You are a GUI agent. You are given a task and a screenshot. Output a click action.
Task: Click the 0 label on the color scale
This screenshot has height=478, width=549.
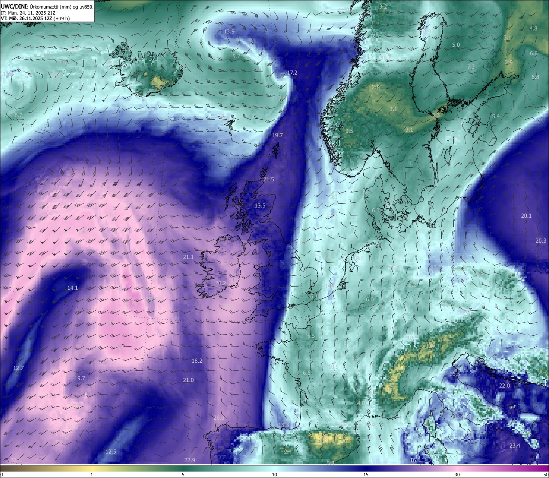pos(1,475)
